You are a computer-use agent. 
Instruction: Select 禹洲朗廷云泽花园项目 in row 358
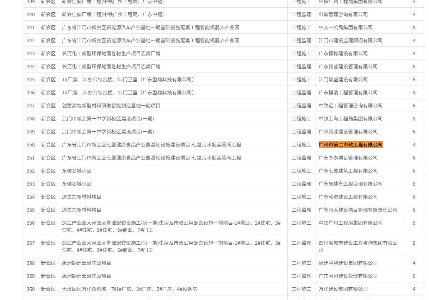[87, 263]
